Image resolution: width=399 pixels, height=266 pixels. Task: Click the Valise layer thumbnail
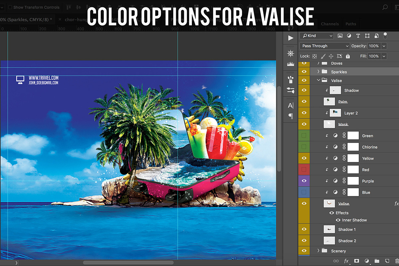329,203
